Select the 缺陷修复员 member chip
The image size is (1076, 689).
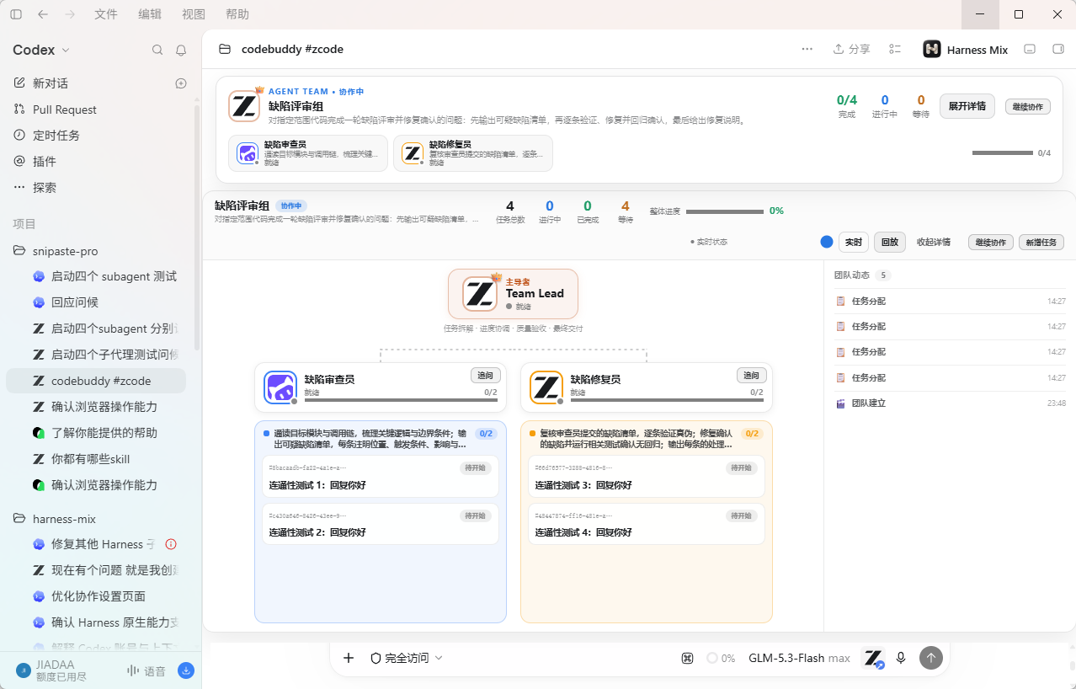[x=473, y=153]
